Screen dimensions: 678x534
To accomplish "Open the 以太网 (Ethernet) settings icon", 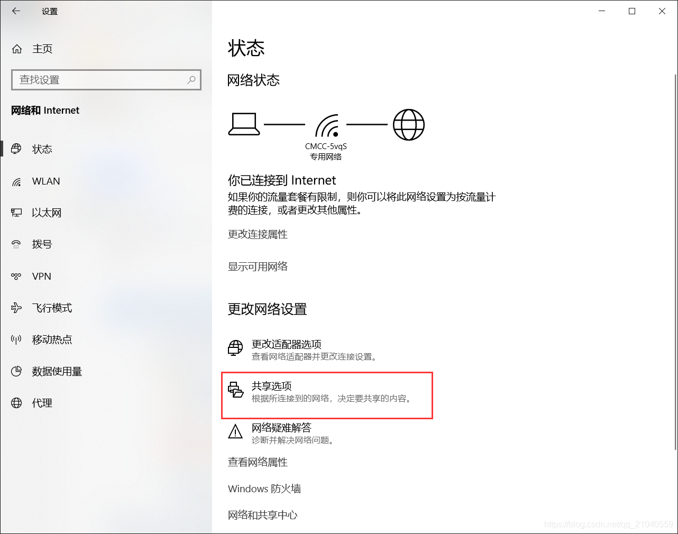I will point(16,213).
